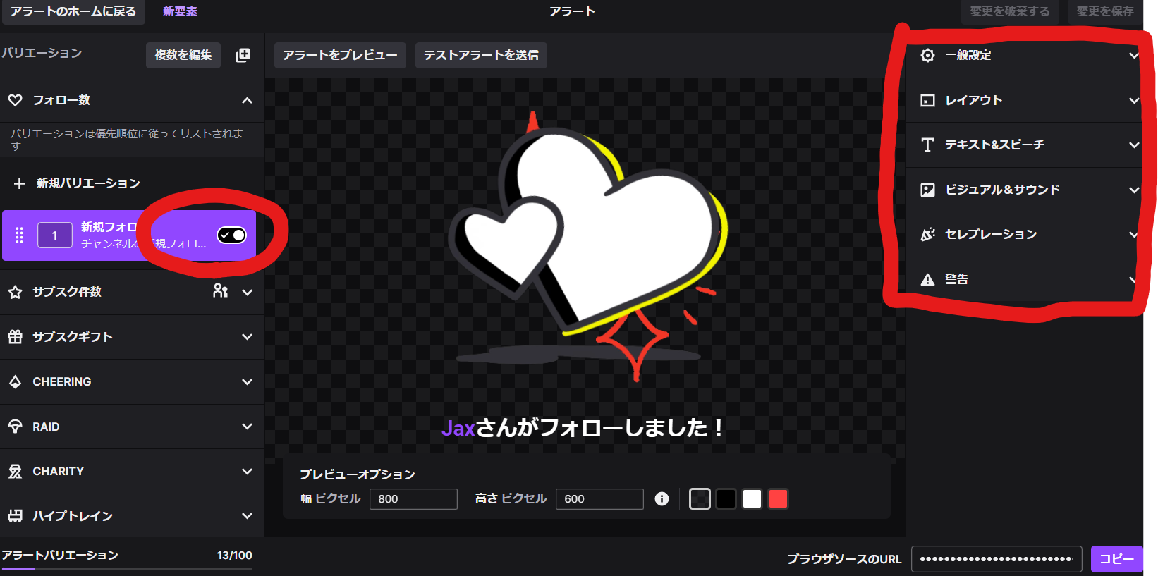1158x576 pixels.
Task: Open the RAID section label
Action: pyautogui.click(x=46, y=427)
